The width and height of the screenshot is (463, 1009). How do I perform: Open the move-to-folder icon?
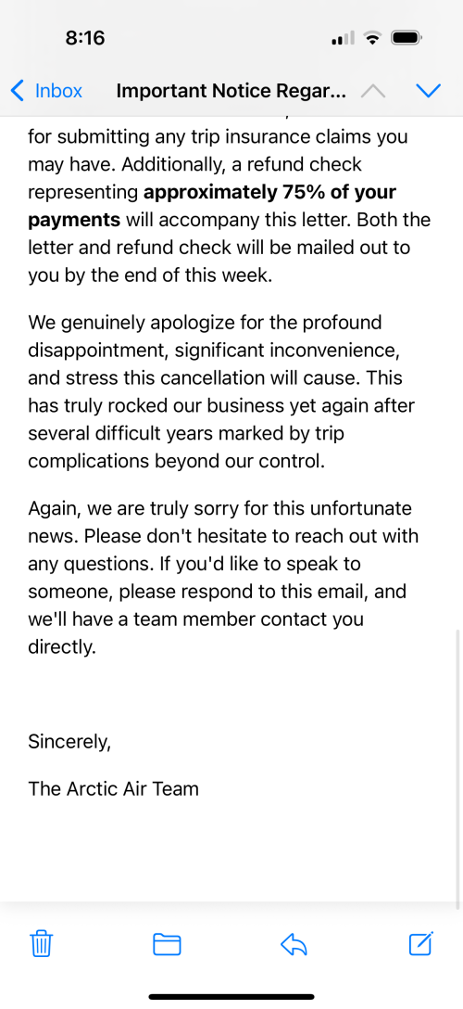[167, 944]
